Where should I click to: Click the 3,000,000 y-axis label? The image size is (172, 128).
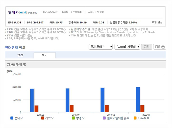[x=17, y=74]
